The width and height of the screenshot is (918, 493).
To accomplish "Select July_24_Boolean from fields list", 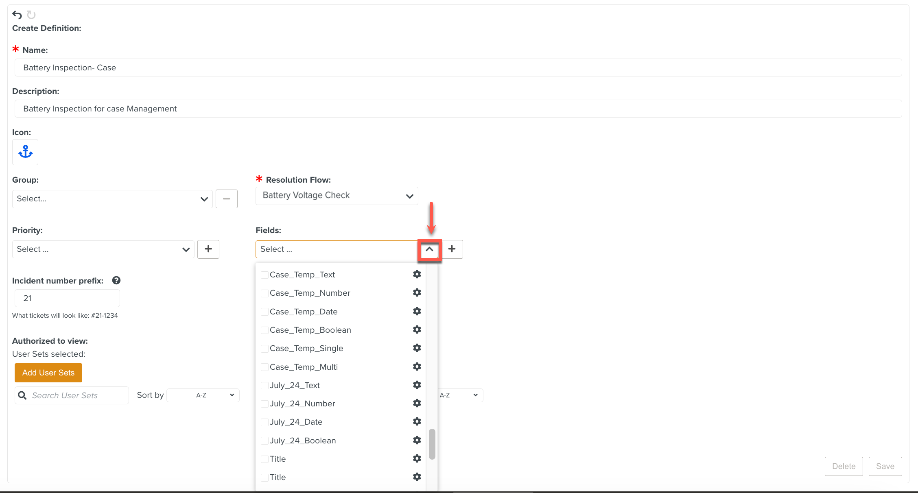I will click(x=303, y=441).
